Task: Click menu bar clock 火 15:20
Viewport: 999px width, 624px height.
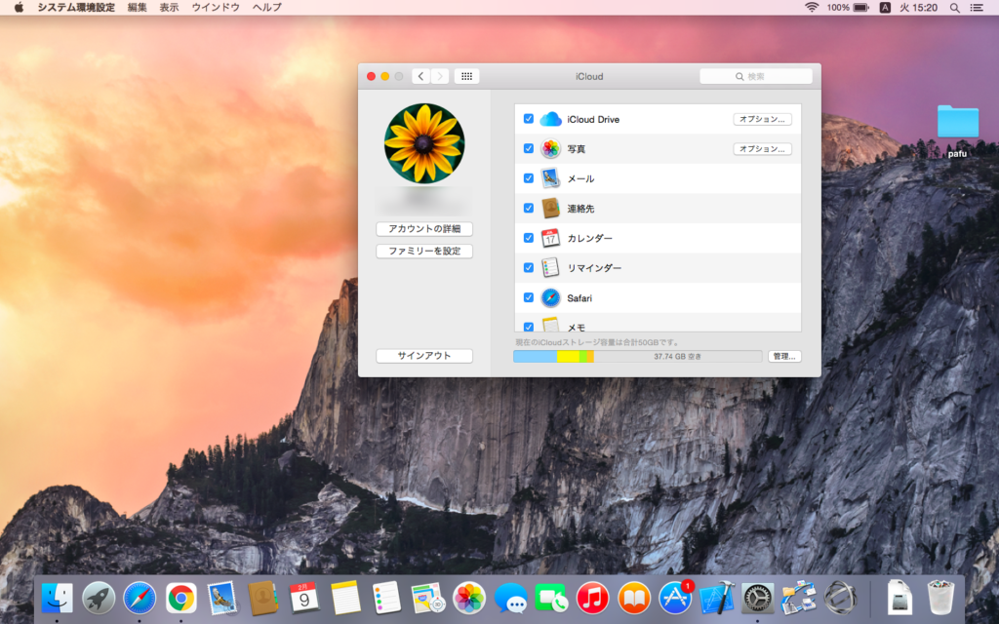Action: click(x=918, y=8)
